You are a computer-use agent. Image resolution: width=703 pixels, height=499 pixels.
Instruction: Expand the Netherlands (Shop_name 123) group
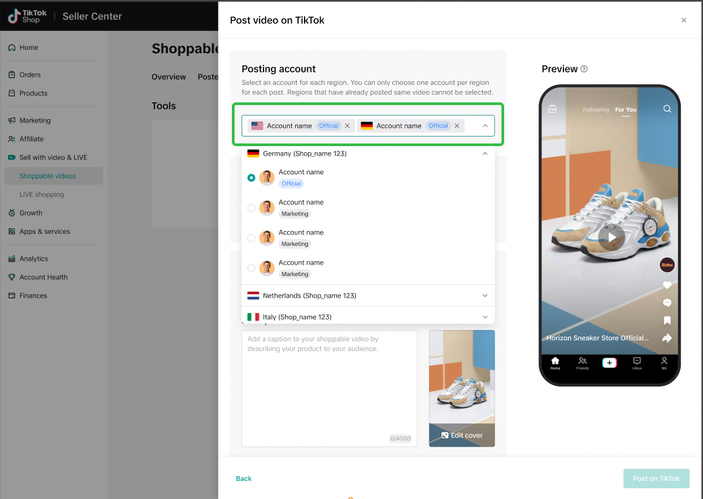click(x=485, y=296)
